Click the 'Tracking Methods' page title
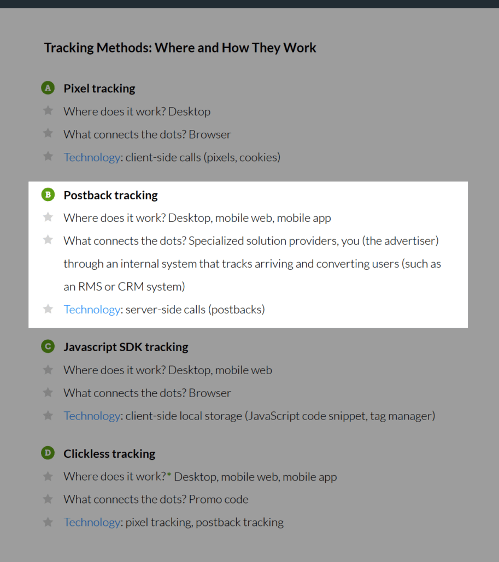499x562 pixels. [180, 48]
